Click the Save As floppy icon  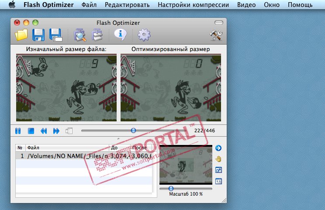[56, 35]
